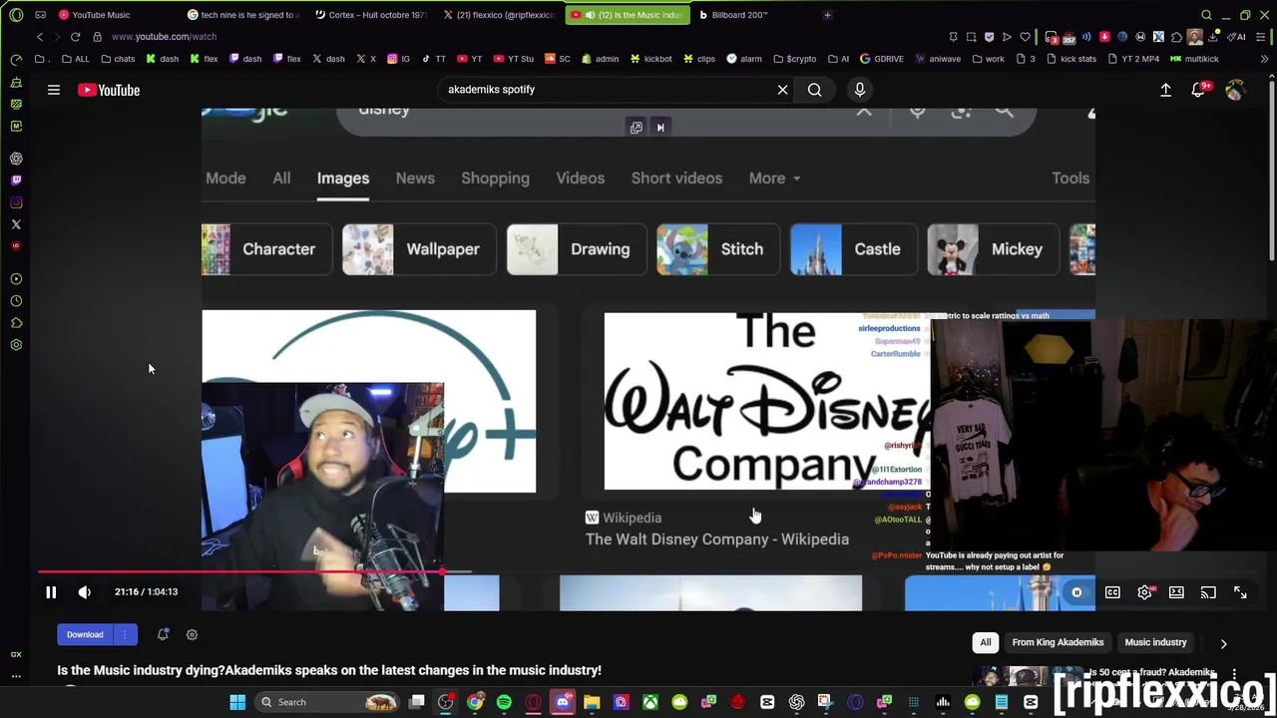
Task: Click the blue Download button
Action: coord(85,634)
